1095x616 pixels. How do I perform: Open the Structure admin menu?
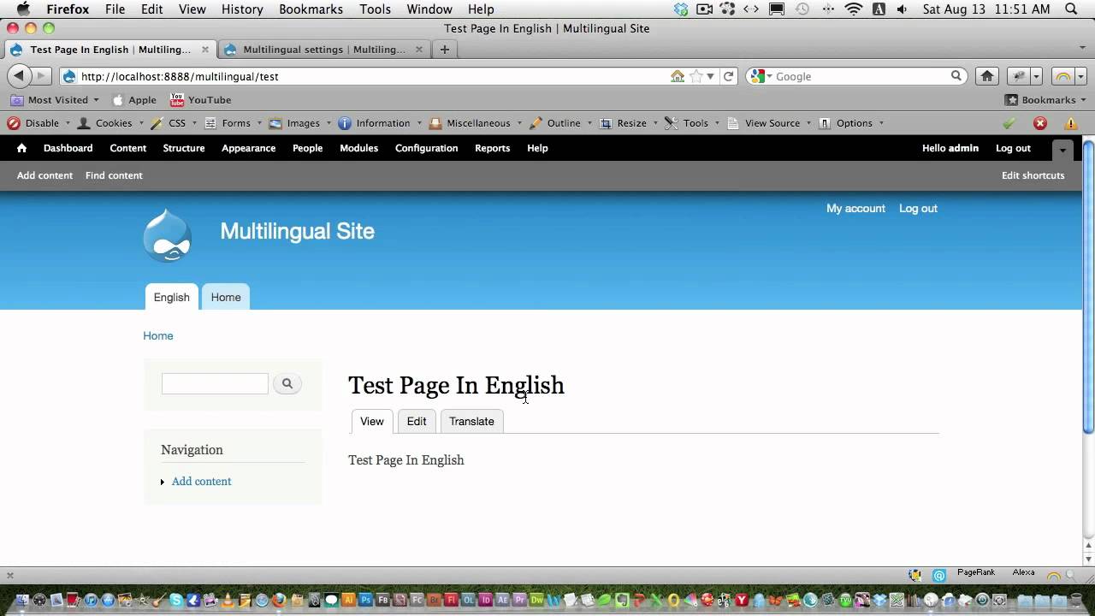pos(184,148)
